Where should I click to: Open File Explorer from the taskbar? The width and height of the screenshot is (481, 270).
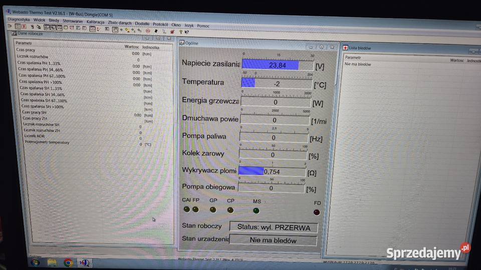coord(52,262)
